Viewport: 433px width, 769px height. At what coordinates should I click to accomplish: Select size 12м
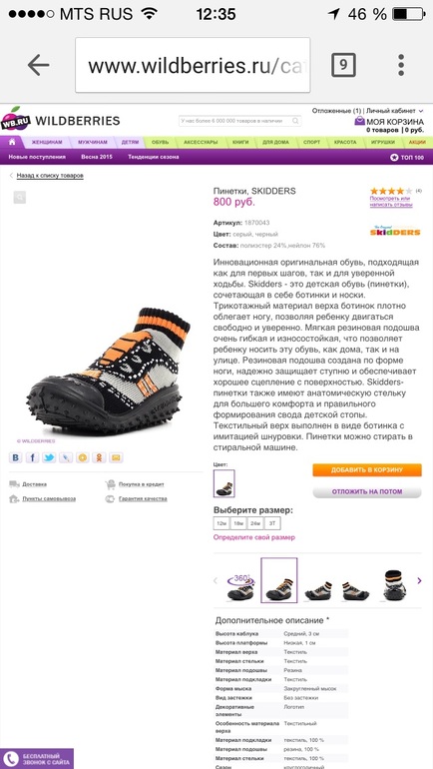pos(221,523)
